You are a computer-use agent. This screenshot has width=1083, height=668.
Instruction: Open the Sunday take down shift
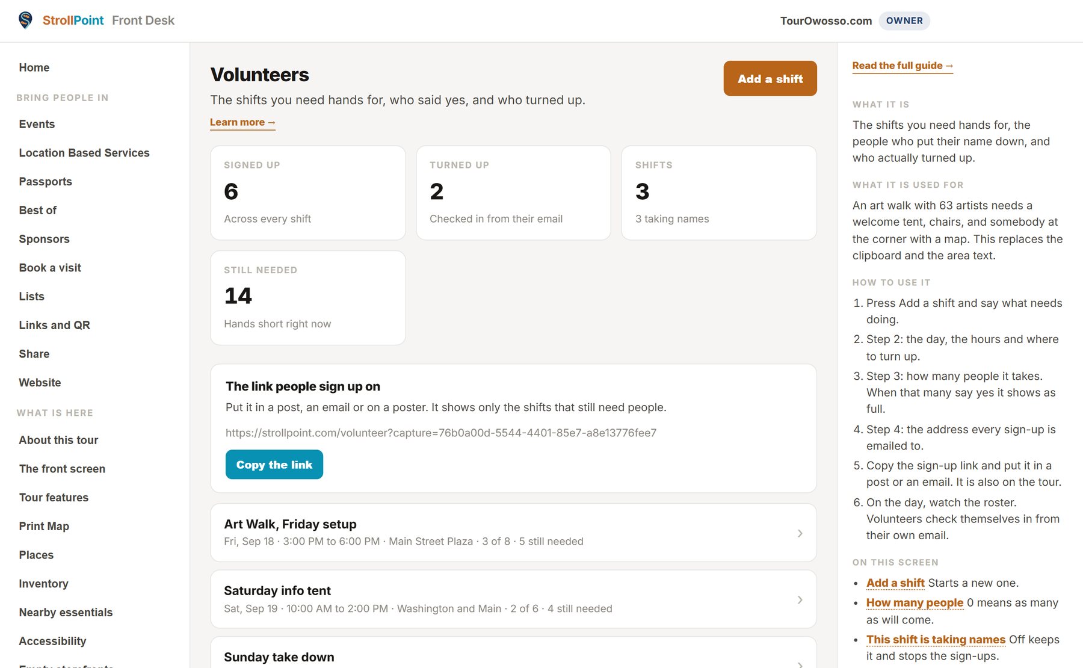pyautogui.click(x=513, y=653)
